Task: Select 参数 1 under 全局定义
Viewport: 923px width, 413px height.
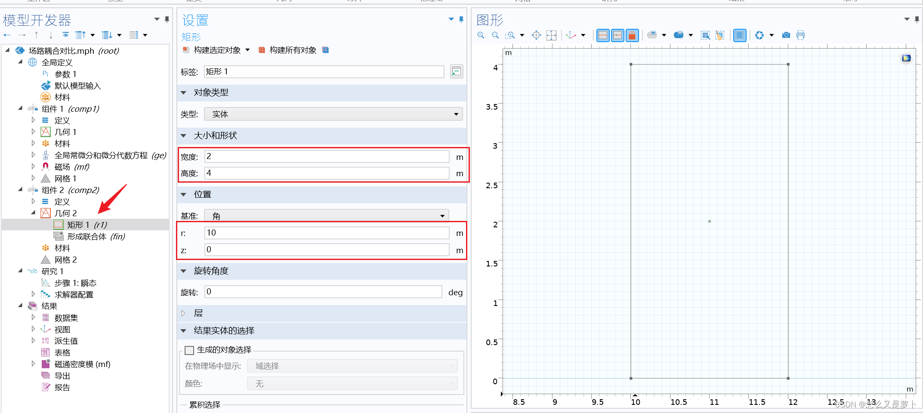Action: click(65, 74)
